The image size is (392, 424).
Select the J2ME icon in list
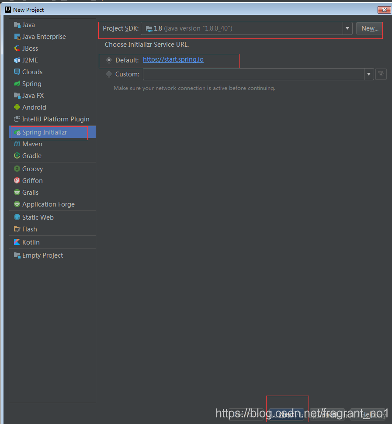click(17, 60)
